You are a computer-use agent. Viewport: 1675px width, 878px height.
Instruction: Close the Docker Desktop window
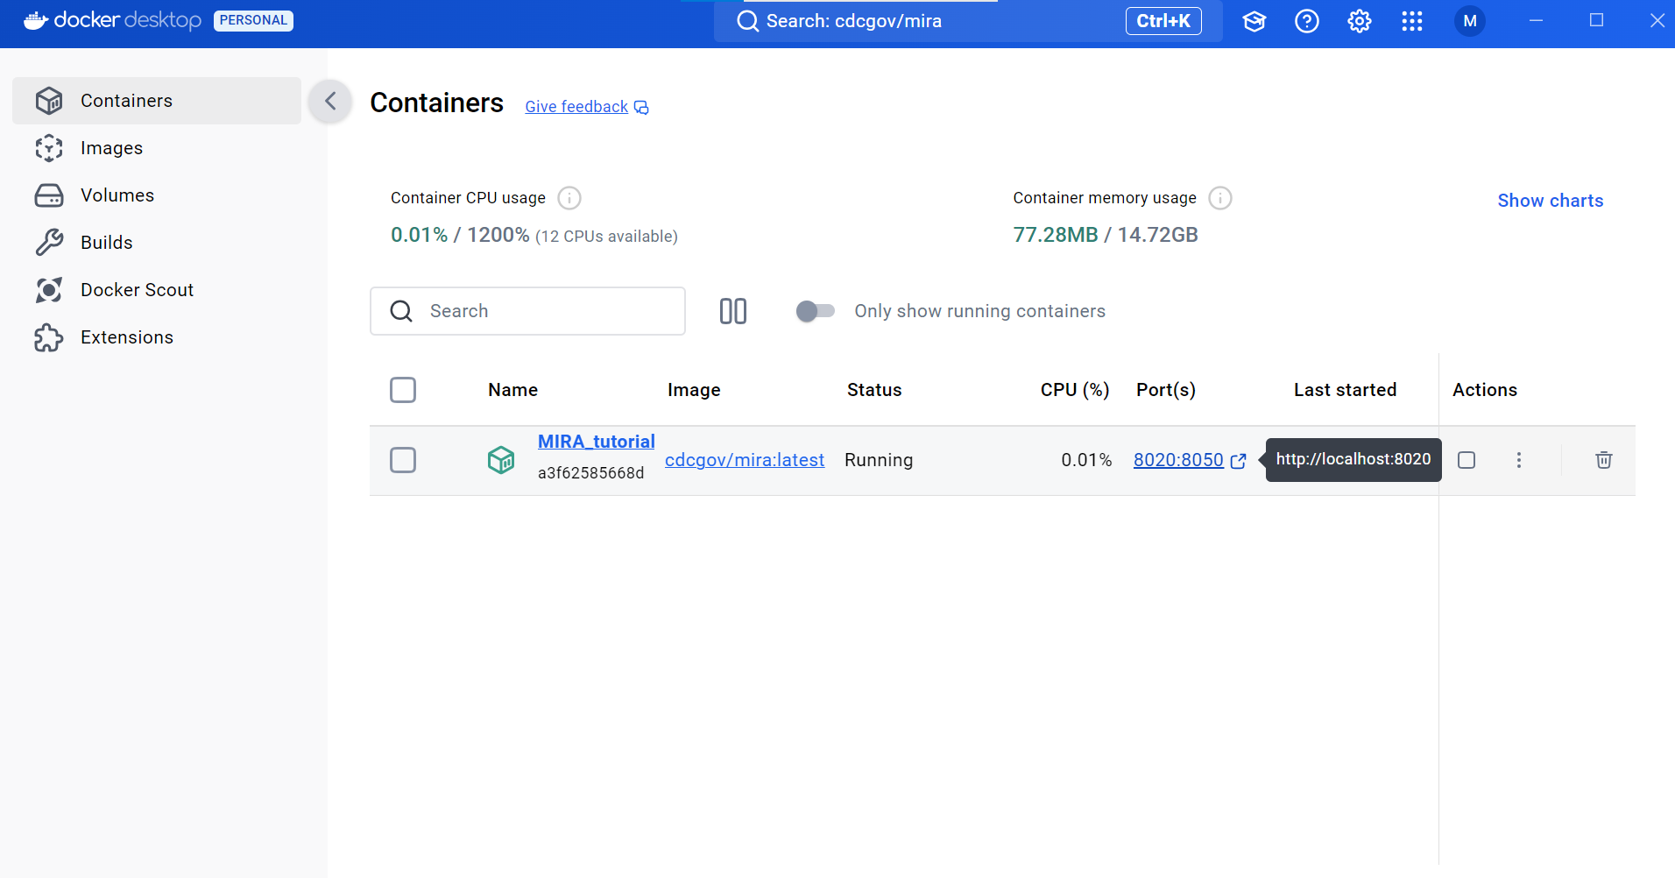click(x=1657, y=20)
